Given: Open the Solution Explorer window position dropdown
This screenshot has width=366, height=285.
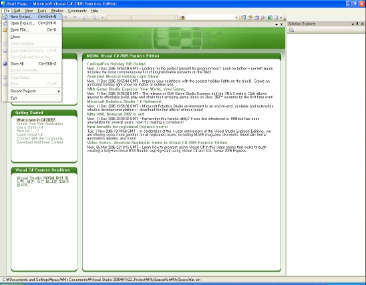Looking at the screenshot, I should click(353, 24).
